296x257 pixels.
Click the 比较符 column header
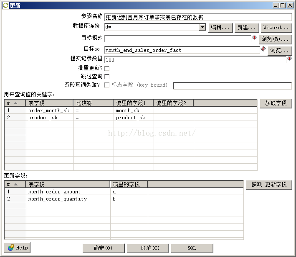click(93, 103)
